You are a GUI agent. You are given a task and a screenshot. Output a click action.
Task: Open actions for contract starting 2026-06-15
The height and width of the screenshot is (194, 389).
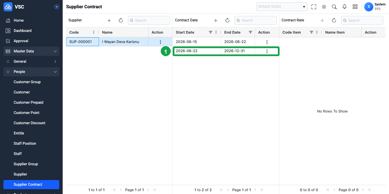coord(267,42)
